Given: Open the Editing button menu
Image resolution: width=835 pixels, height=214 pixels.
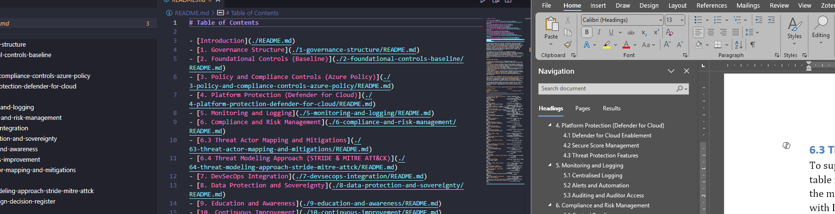Looking at the screenshot, I should (821, 31).
